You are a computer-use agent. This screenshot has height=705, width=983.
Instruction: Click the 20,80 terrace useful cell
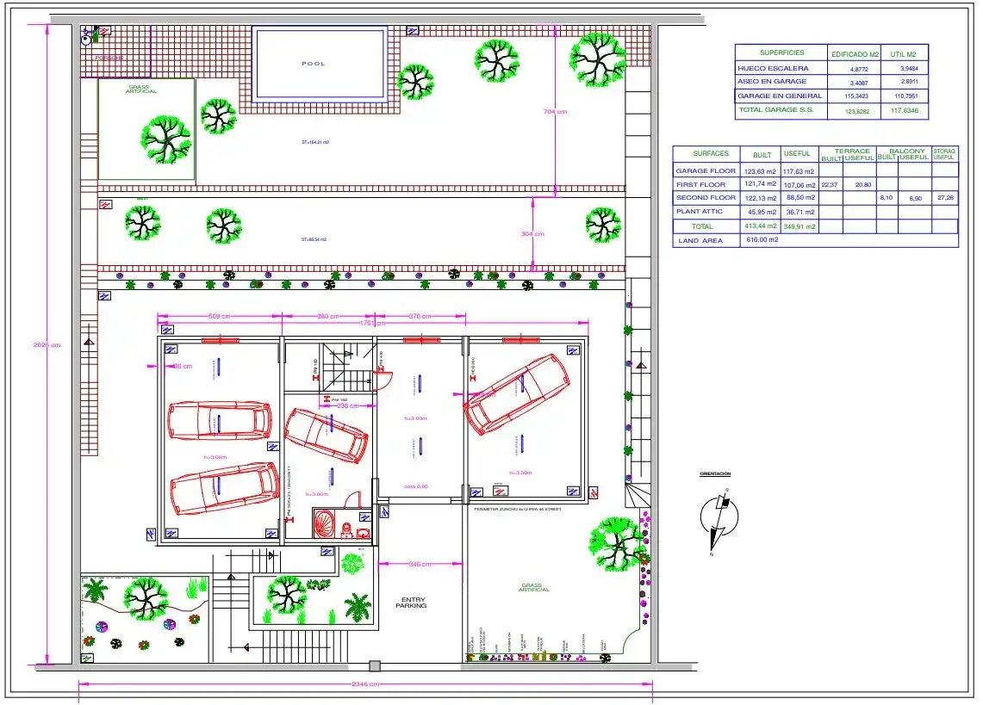(x=862, y=185)
